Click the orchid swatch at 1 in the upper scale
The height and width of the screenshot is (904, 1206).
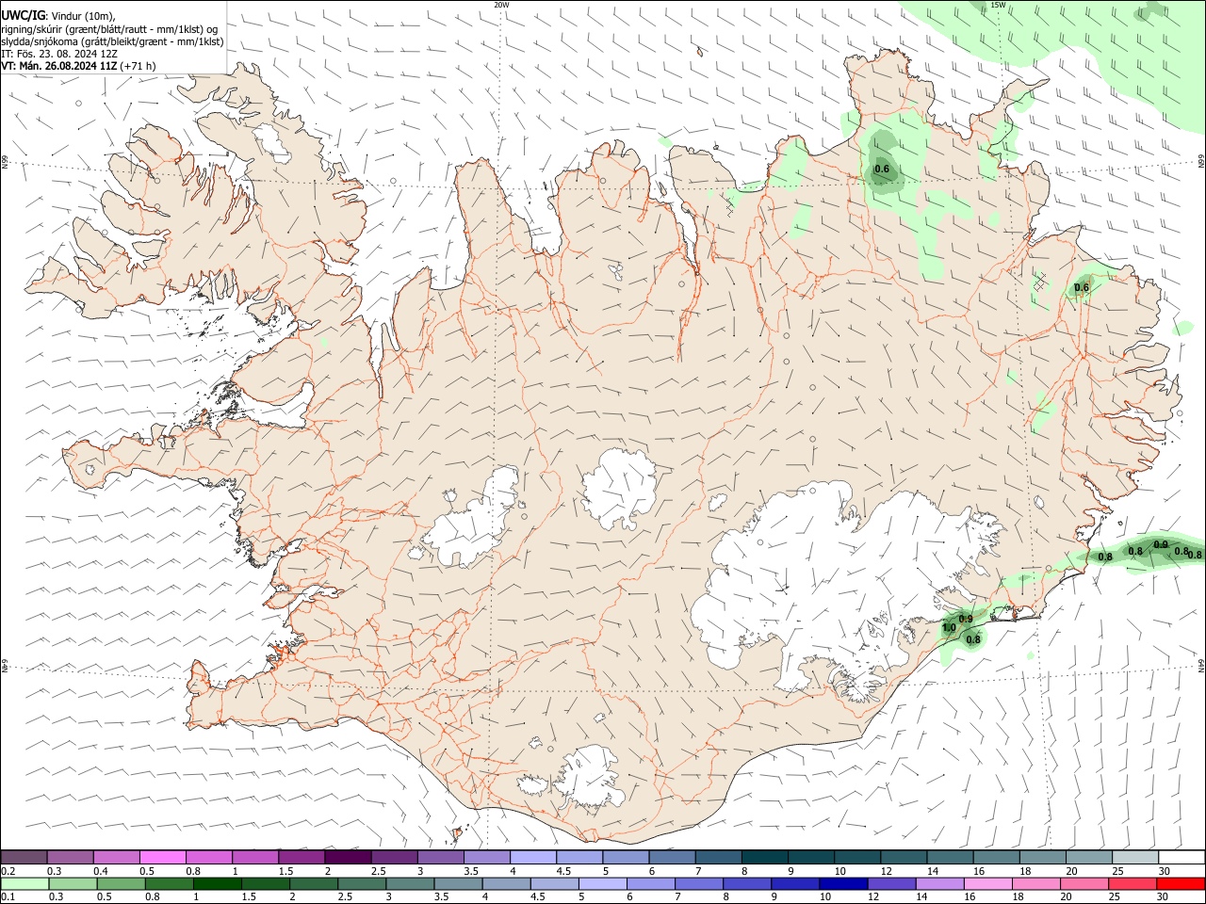tap(255, 858)
